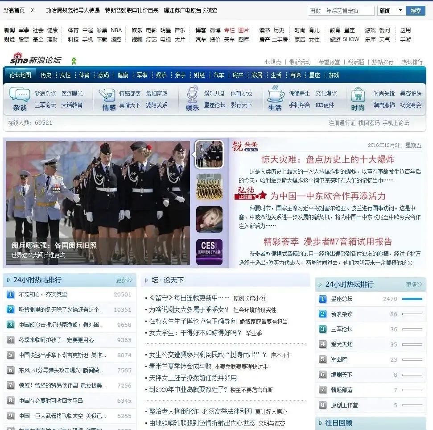Image resolution: width=433 pixels, height=430 pixels.
Task: Click the triangle icon before 坛·论天下
Action: [x=147, y=280]
